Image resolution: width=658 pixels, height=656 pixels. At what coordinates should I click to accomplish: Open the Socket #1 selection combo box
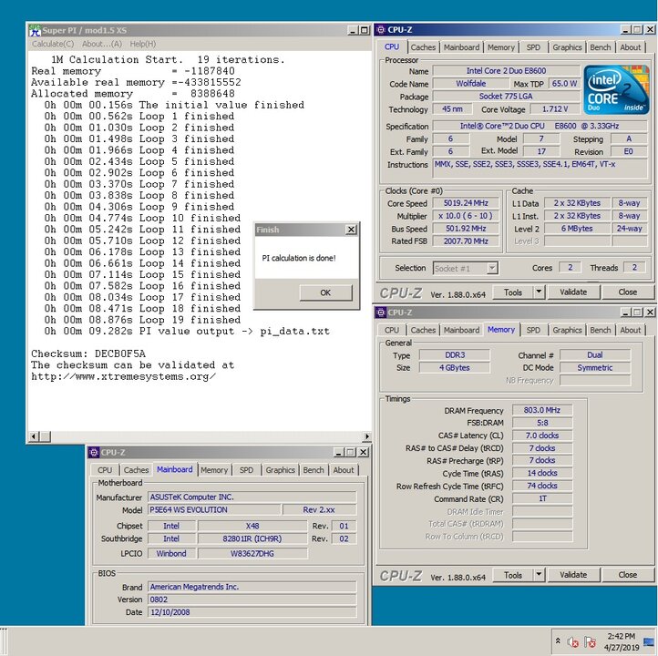tap(466, 268)
